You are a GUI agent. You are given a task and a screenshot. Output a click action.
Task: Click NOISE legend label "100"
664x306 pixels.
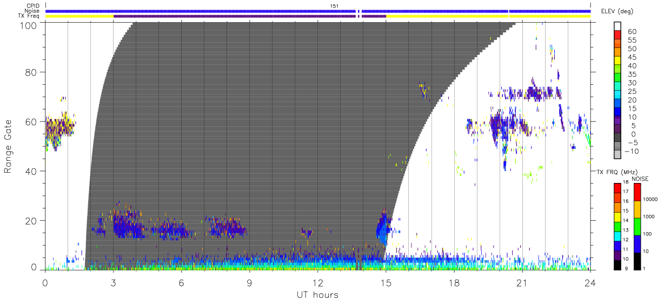[647, 234]
